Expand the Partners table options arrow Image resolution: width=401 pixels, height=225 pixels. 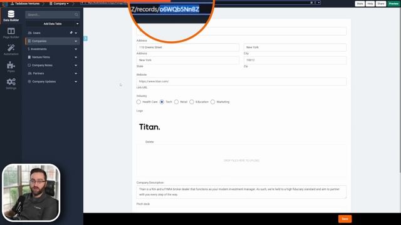click(x=76, y=74)
